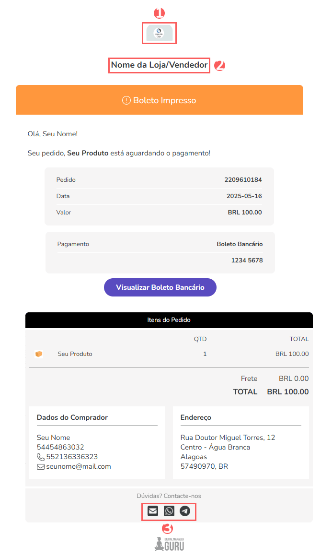Click the Dúvidas? Contacte-nos text

[169, 496]
